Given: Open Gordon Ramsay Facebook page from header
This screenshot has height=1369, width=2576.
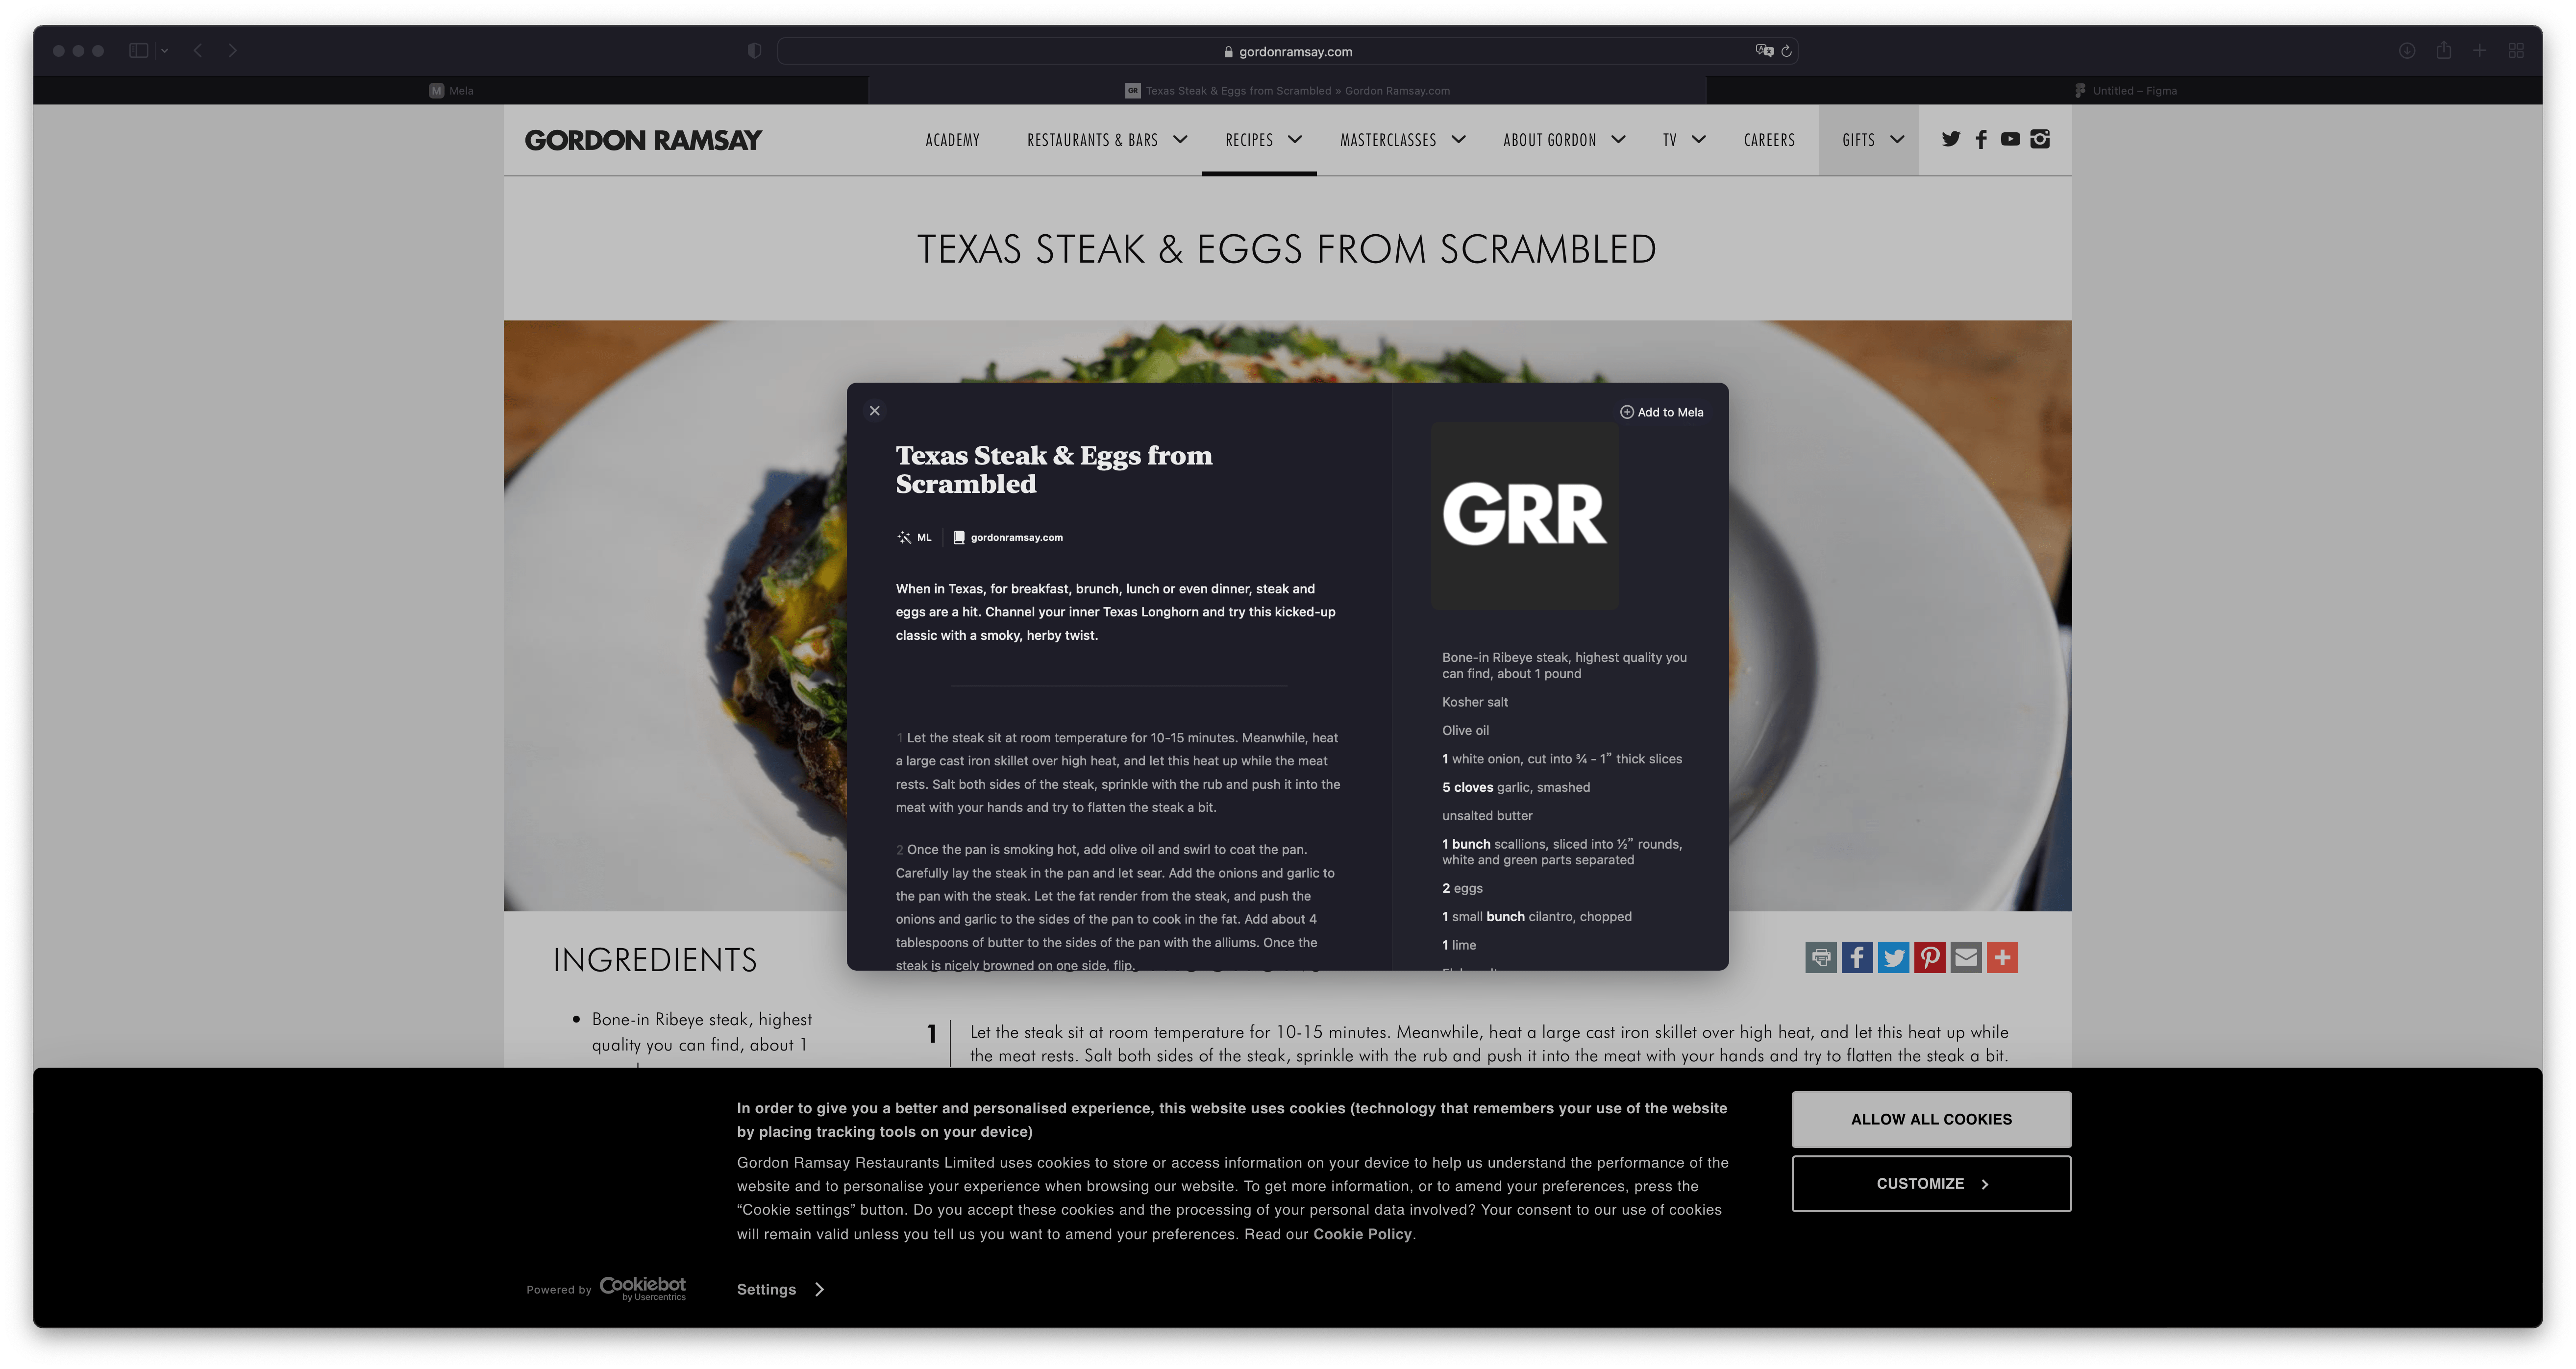Looking at the screenshot, I should (x=1980, y=139).
